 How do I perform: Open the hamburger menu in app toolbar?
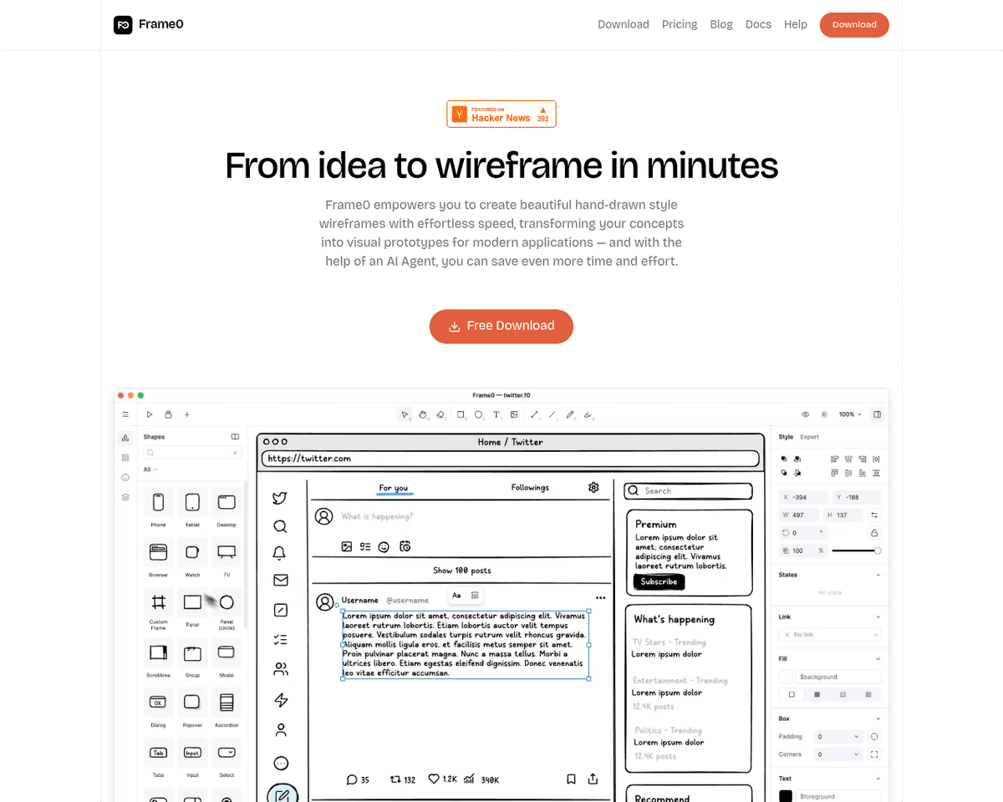tap(125, 414)
